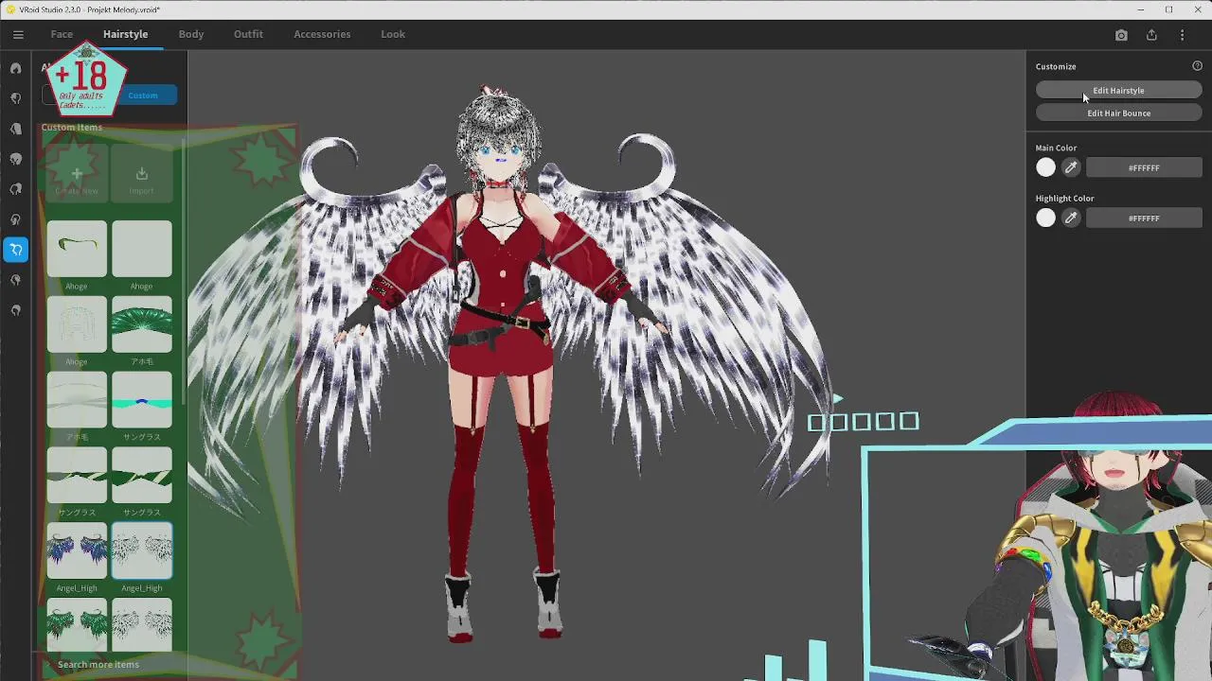This screenshot has width=1212, height=681.
Task: Open the Customize help icon
Action: coord(1197,66)
